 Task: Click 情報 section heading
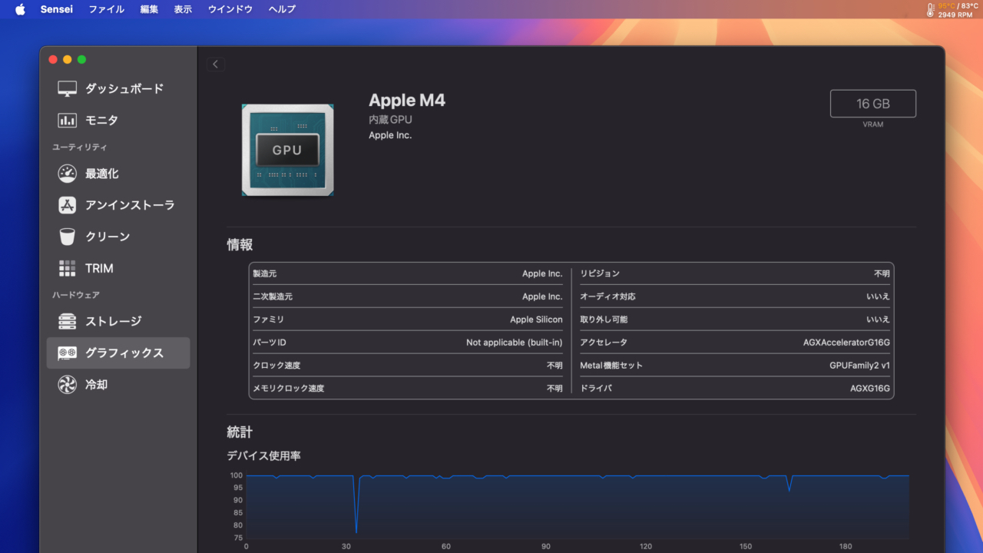pyautogui.click(x=240, y=245)
